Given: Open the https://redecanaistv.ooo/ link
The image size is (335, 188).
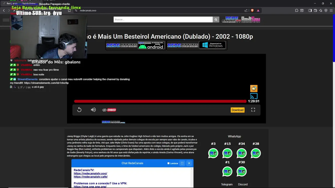Looking at the screenshot, I should click(90, 173).
